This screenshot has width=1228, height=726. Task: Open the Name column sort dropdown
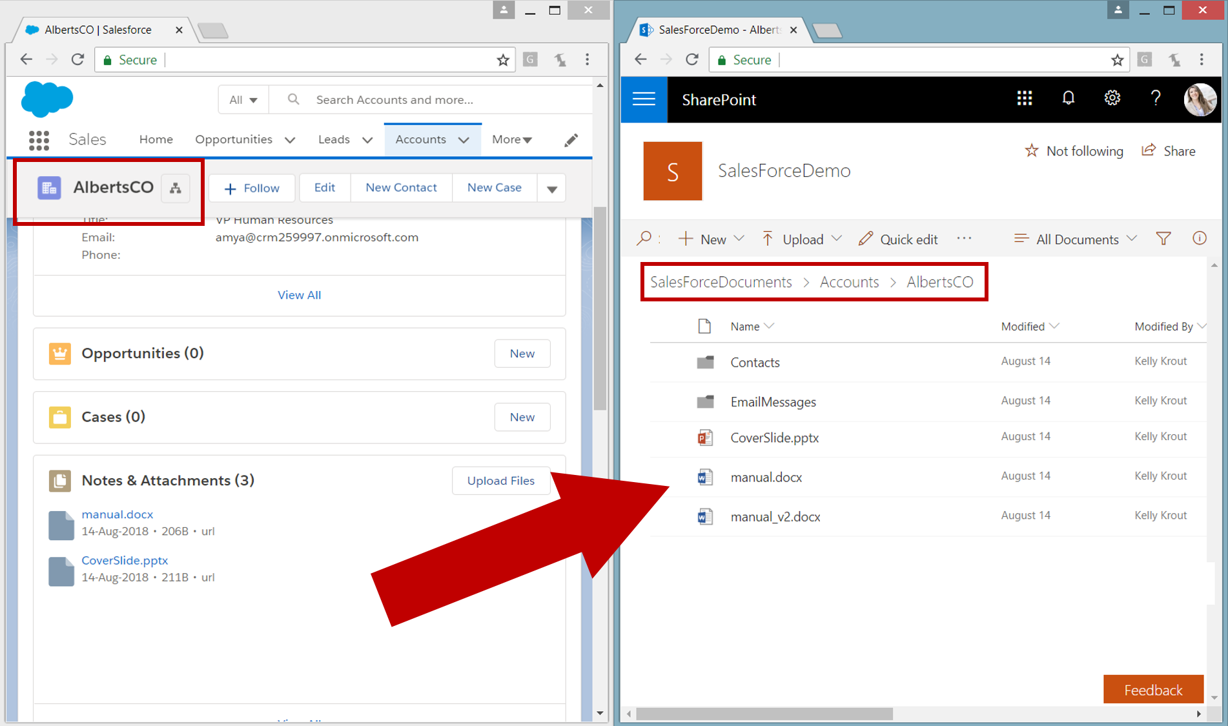click(x=770, y=326)
